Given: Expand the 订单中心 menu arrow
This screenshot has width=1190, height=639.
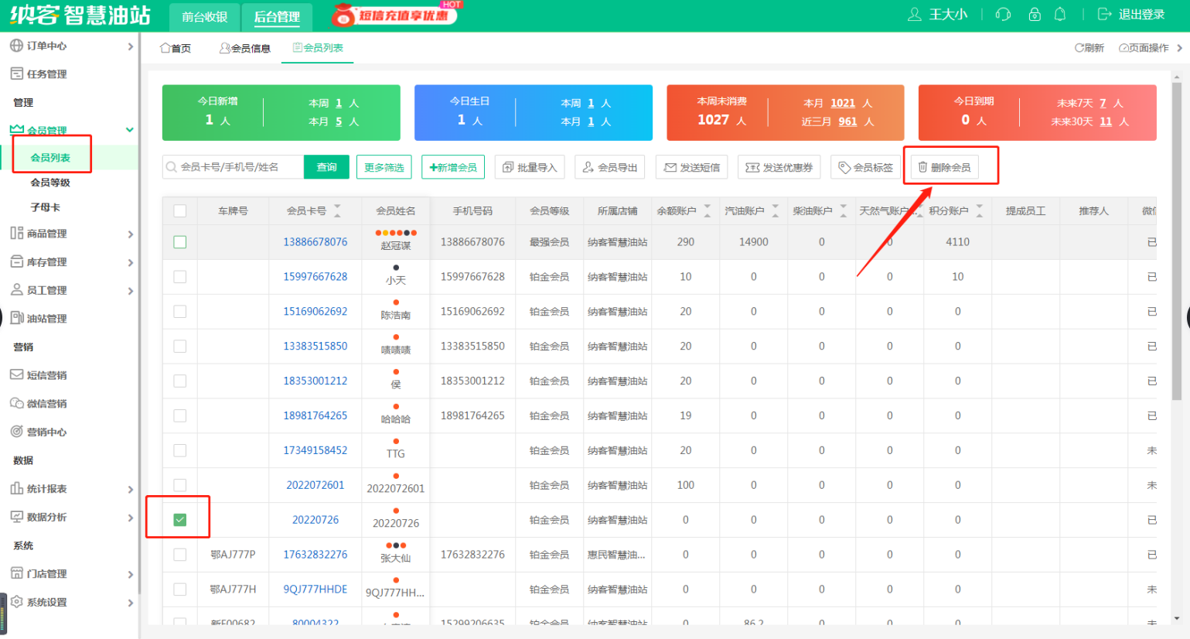Looking at the screenshot, I should click(x=130, y=46).
